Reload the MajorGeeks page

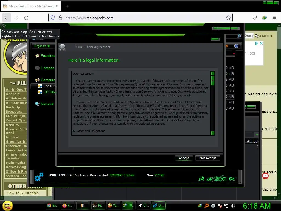[x=26, y=18]
